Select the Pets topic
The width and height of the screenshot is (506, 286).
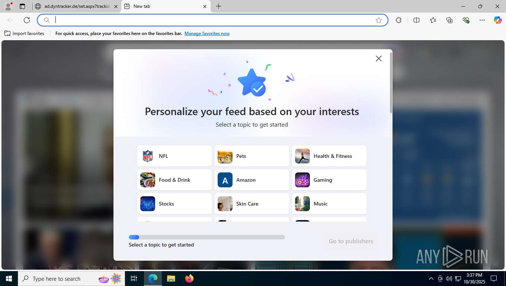tap(252, 156)
